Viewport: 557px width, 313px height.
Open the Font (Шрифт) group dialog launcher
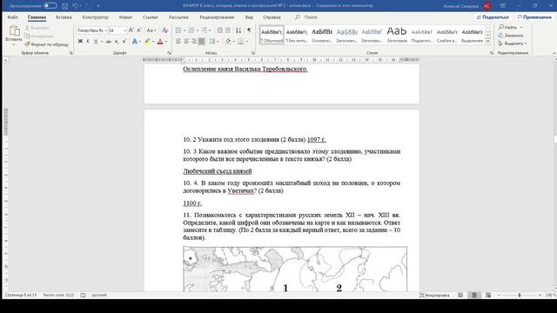pyautogui.click(x=169, y=53)
